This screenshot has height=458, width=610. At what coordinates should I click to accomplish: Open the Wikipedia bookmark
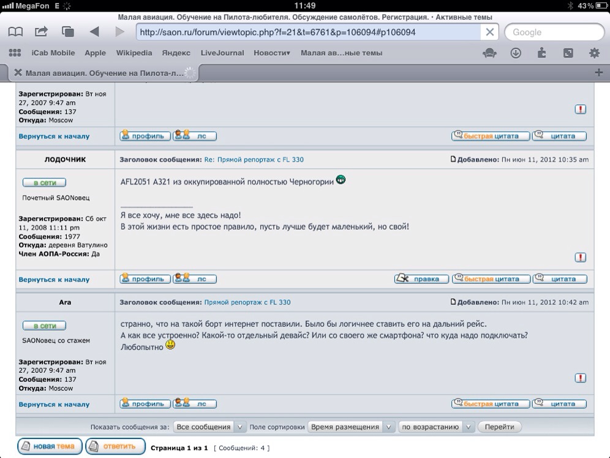(x=134, y=53)
